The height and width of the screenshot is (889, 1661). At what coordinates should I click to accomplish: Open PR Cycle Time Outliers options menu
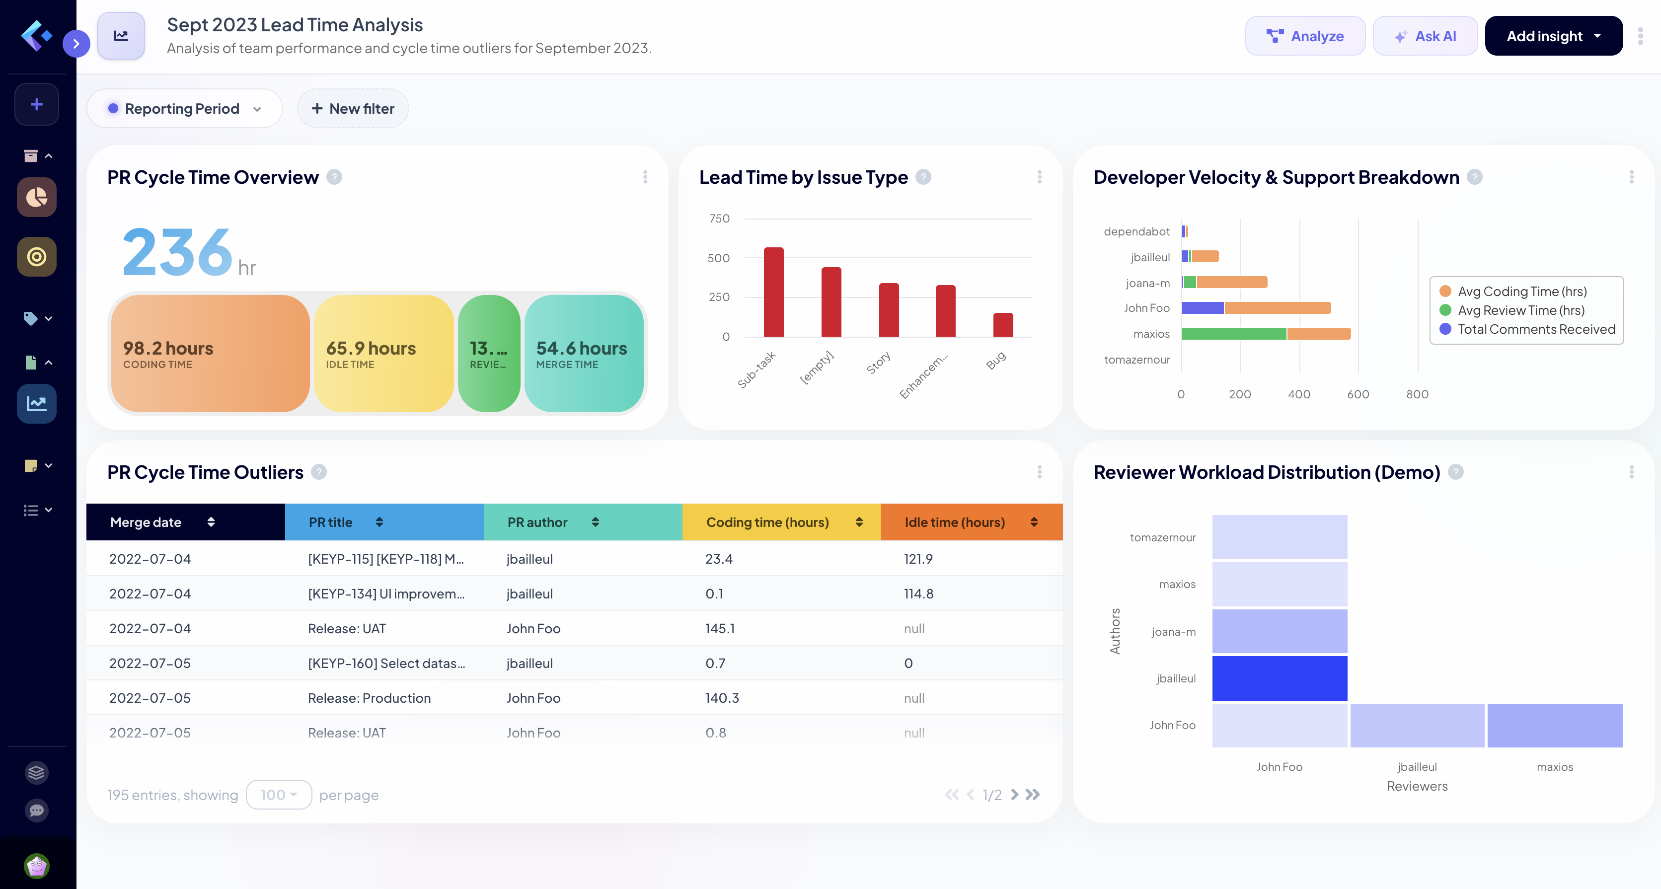click(1040, 472)
